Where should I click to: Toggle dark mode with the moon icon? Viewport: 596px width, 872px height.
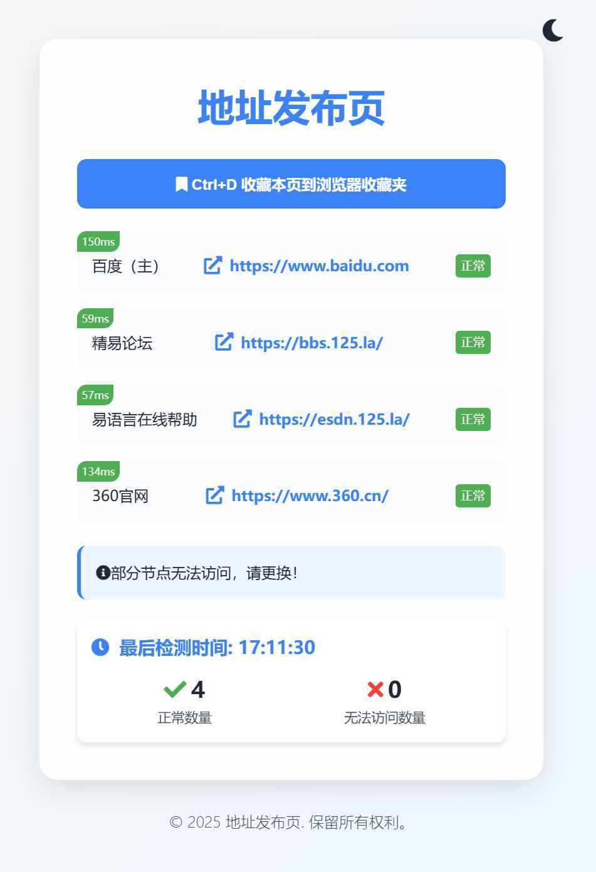pyautogui.click(x=554, y=31)
